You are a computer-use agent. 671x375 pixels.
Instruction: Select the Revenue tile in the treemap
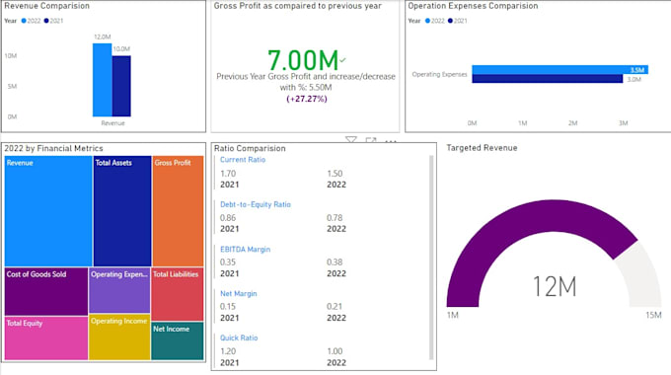pos(48,211)
